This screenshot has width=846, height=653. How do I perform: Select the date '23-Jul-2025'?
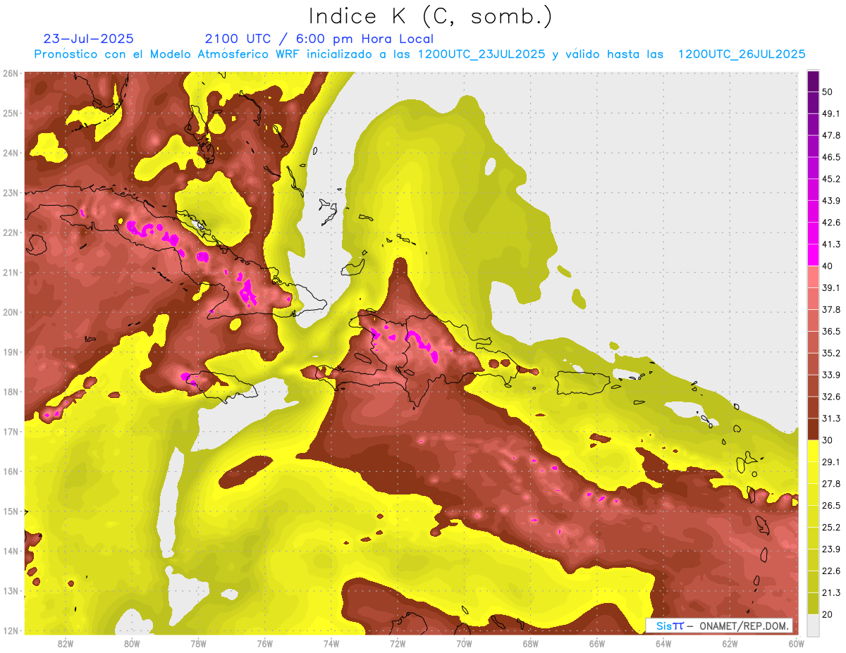point(88,39)
